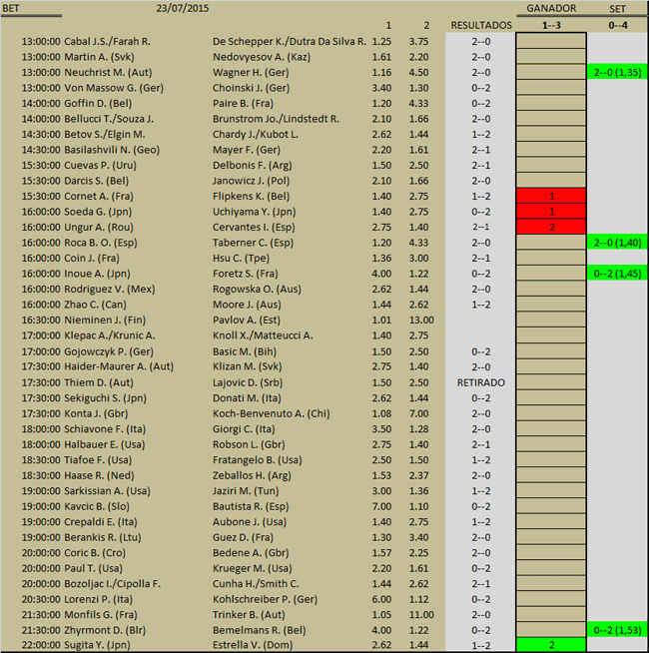Click red GANADOR cell in Ungur row
This screenshot has height=653, width=649.
click(551, 227)
